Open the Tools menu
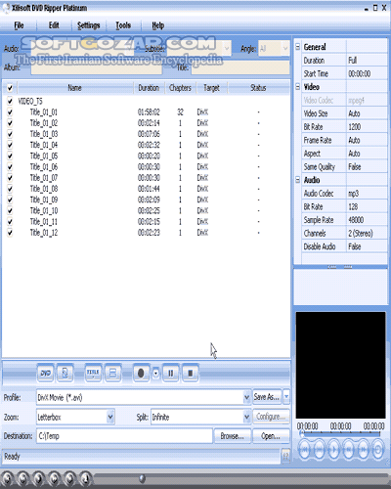 pyautogui.click(x=123, y=25)
